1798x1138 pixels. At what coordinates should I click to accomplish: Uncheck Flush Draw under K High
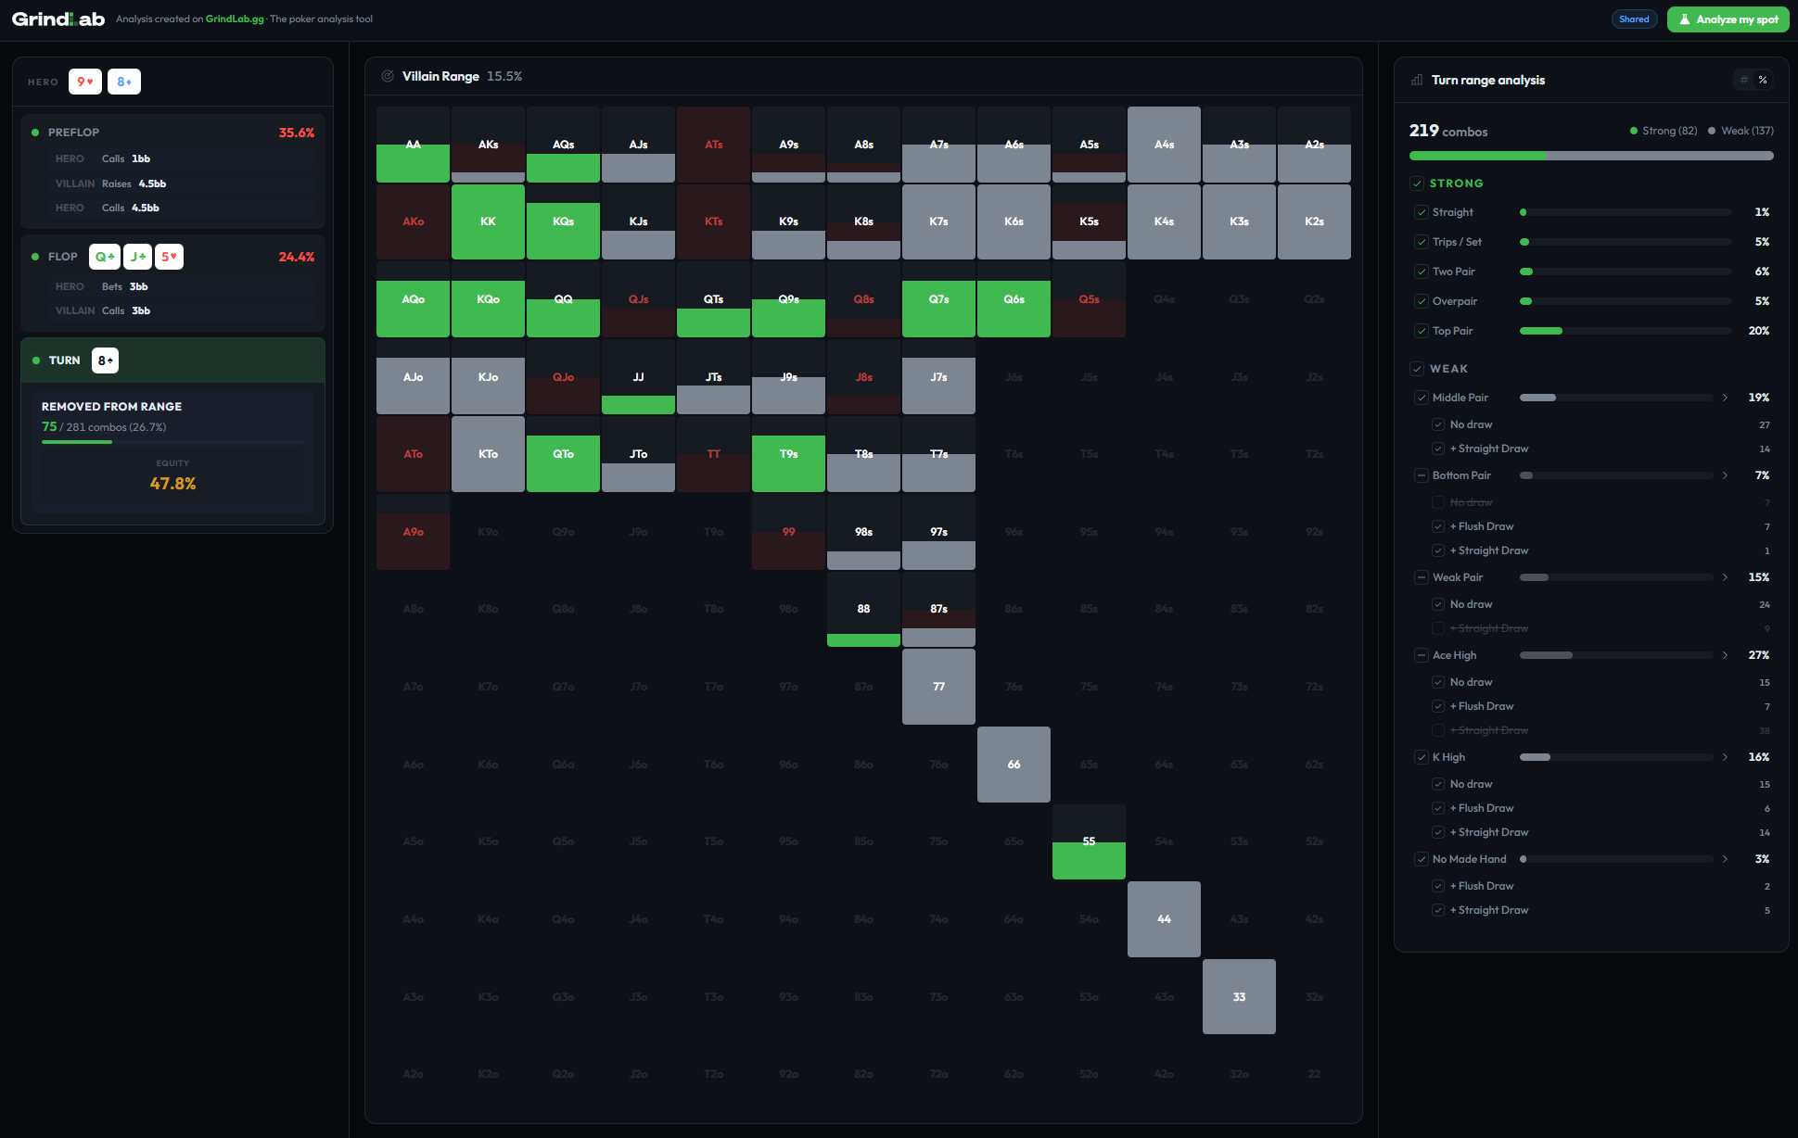(x=1436, y=808)
